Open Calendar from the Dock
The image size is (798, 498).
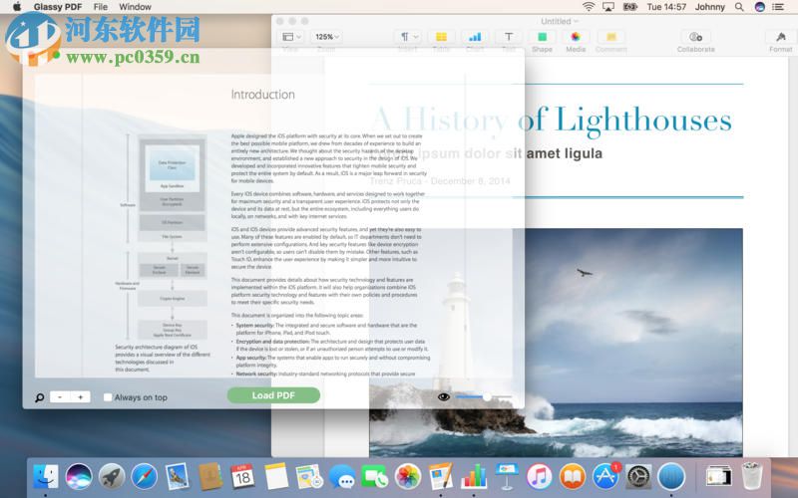point(242,477)
